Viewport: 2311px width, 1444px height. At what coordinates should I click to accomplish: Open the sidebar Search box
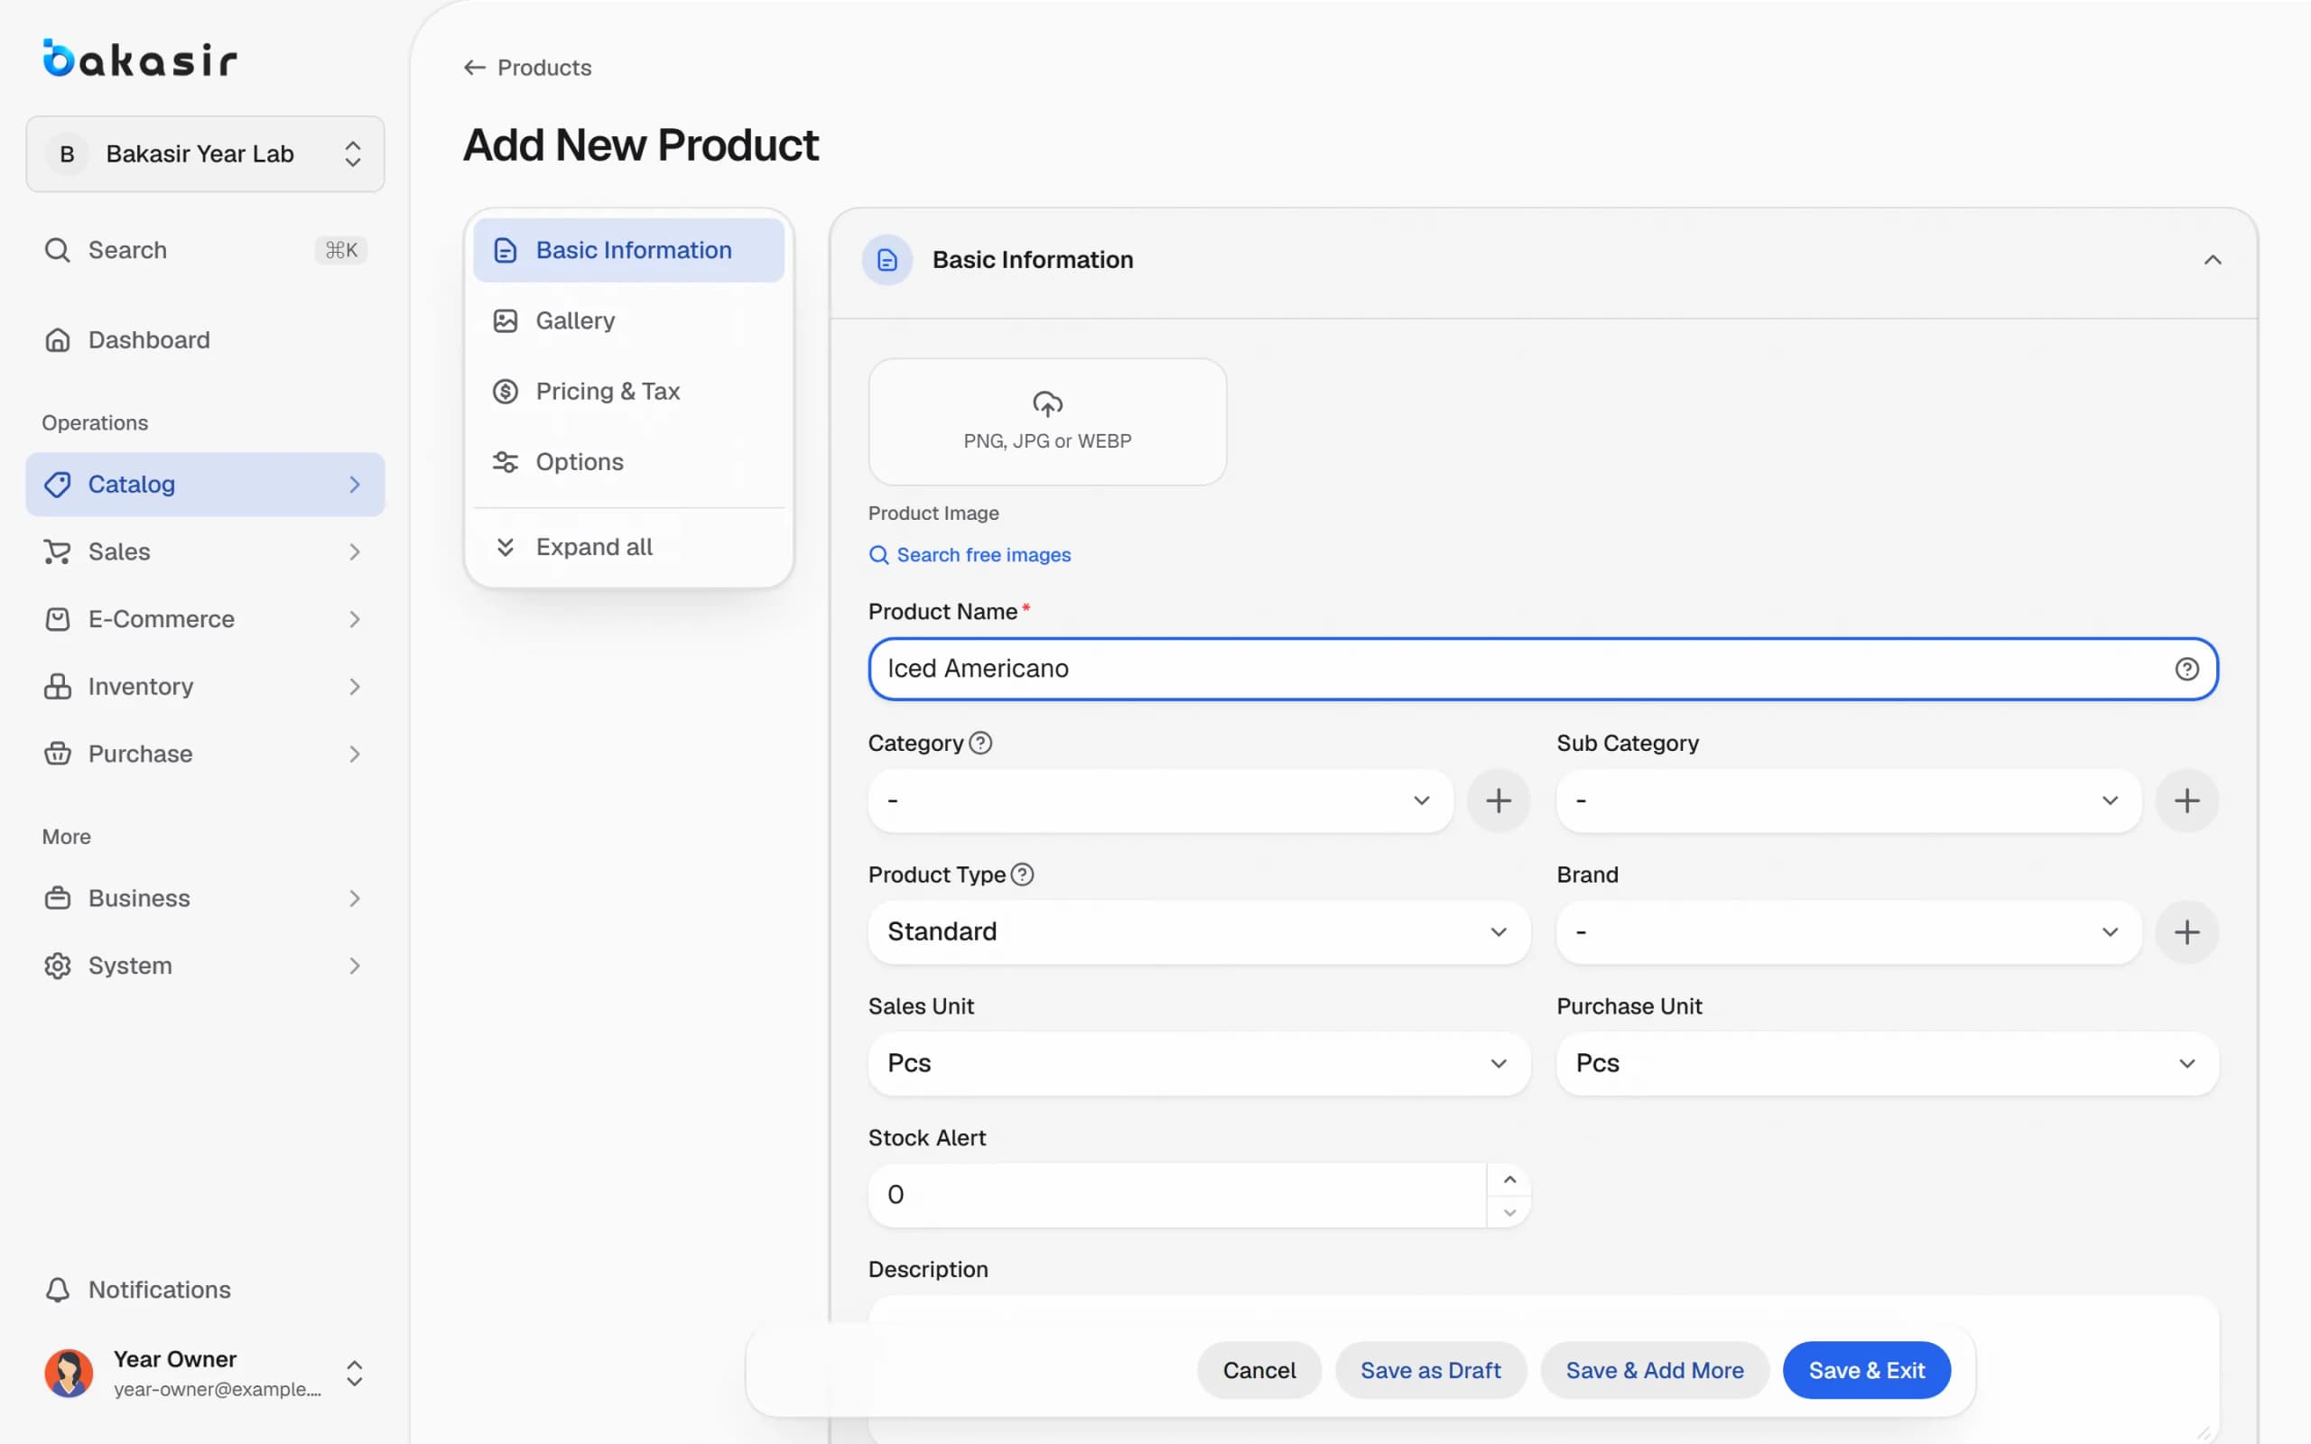[205, 250]
